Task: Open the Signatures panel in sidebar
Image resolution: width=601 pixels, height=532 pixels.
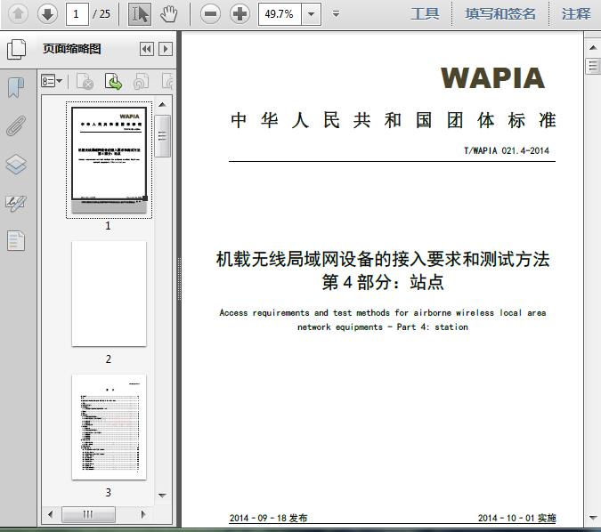Action: click(x=16, y=203)
